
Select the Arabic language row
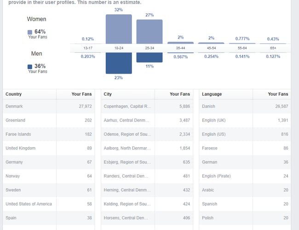tap(245, 190)
